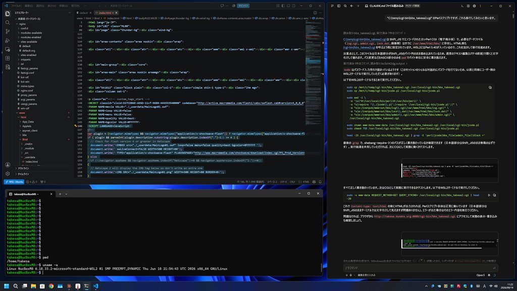Open the terminal error screenshot thumbnail in Claude
The image size is (517, 291).
click(x=450, y=244)
